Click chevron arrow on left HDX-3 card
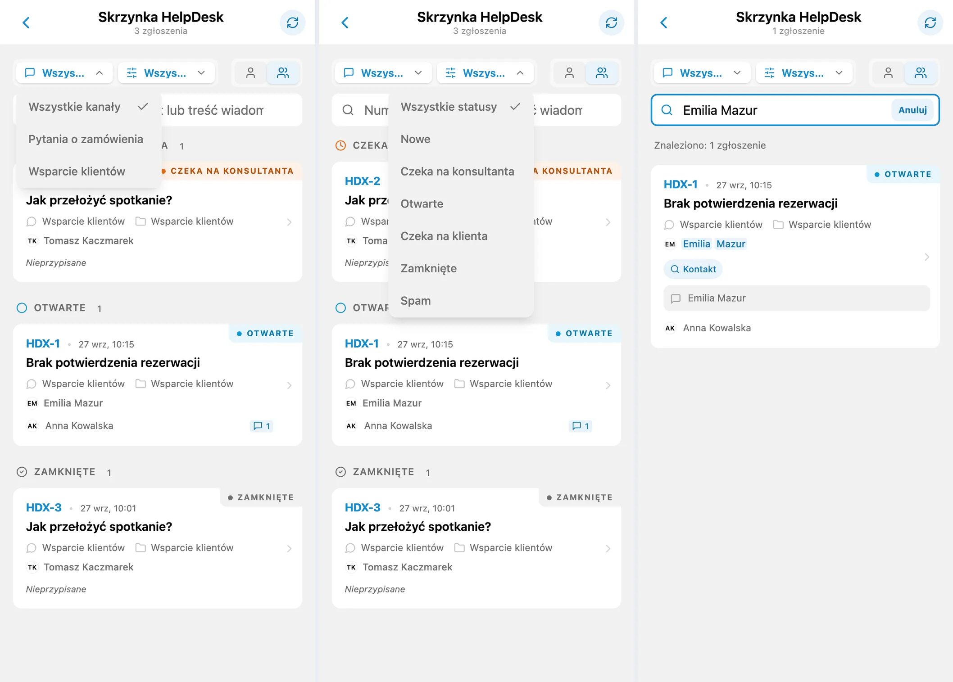The image size is (953, 682). coord(289,549)
